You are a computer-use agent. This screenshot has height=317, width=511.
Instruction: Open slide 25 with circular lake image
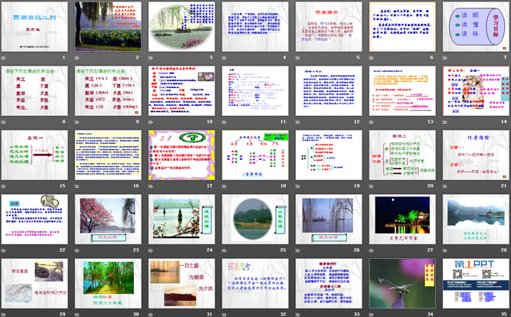click(x=255, y=219)
